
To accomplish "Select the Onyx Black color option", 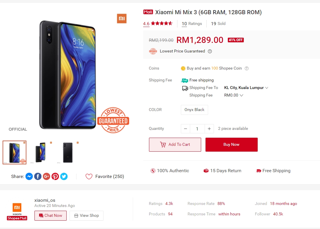I will 194,110.
